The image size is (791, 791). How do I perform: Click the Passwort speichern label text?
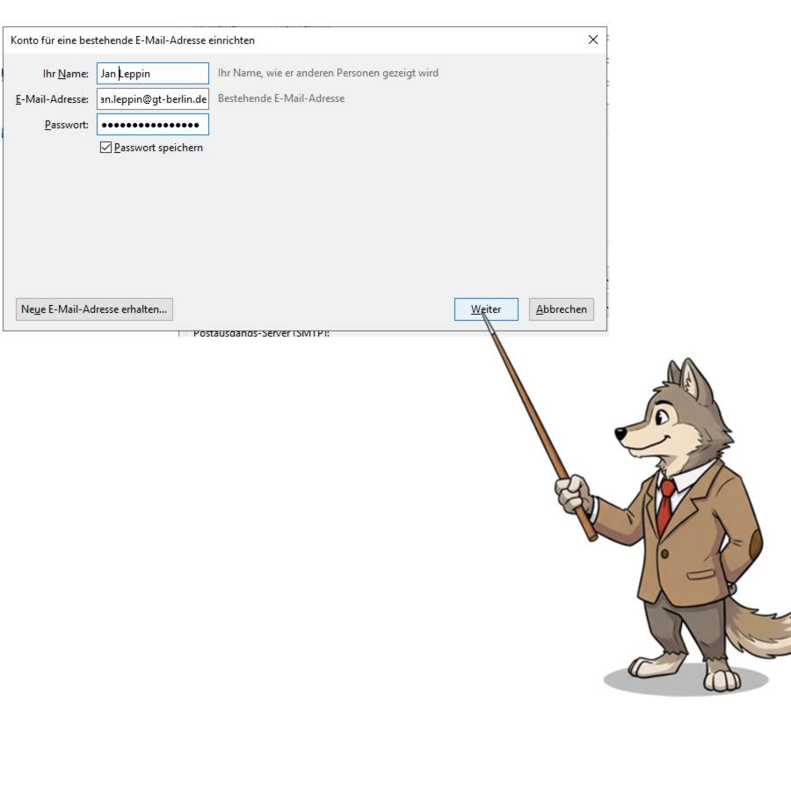[158, 148]
